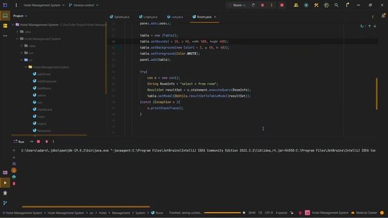Screen dimensions: 388x218
Task: Select the Run tab in the bottom panel
Action: 19,142
